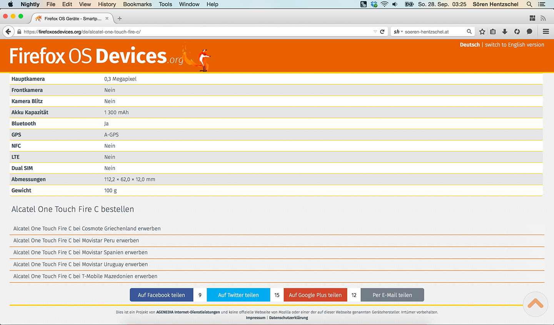This screenshot has height=325, width=554.
Task: Open the search engine selector dropdown
Action: tap(398, 32)
